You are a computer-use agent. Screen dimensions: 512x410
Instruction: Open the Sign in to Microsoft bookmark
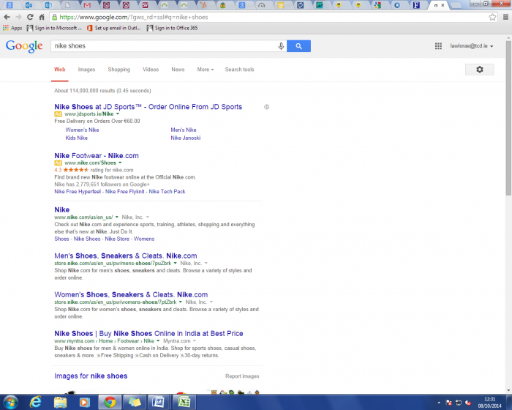(x=54, y=28)
